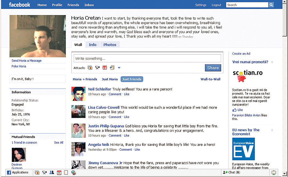
Task: Click the search magnifier button
Action: [271, 5]
